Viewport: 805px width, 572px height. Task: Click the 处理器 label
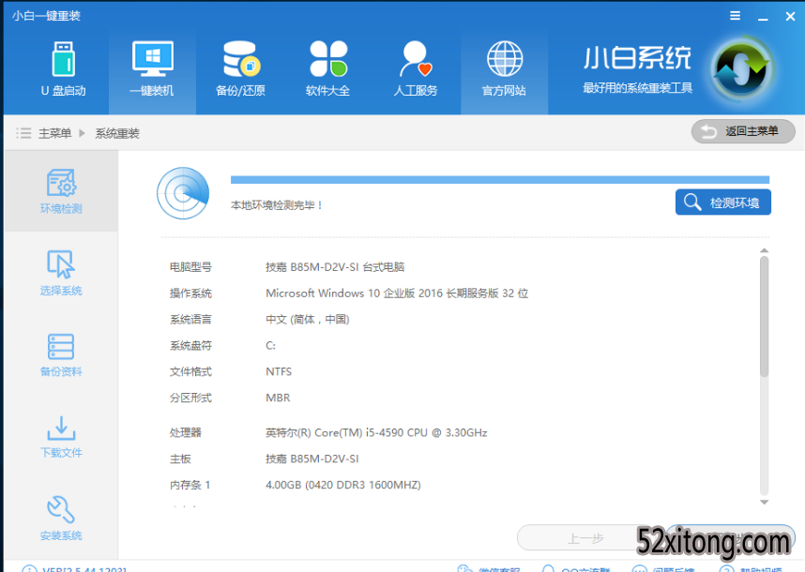tap(186, 432)
